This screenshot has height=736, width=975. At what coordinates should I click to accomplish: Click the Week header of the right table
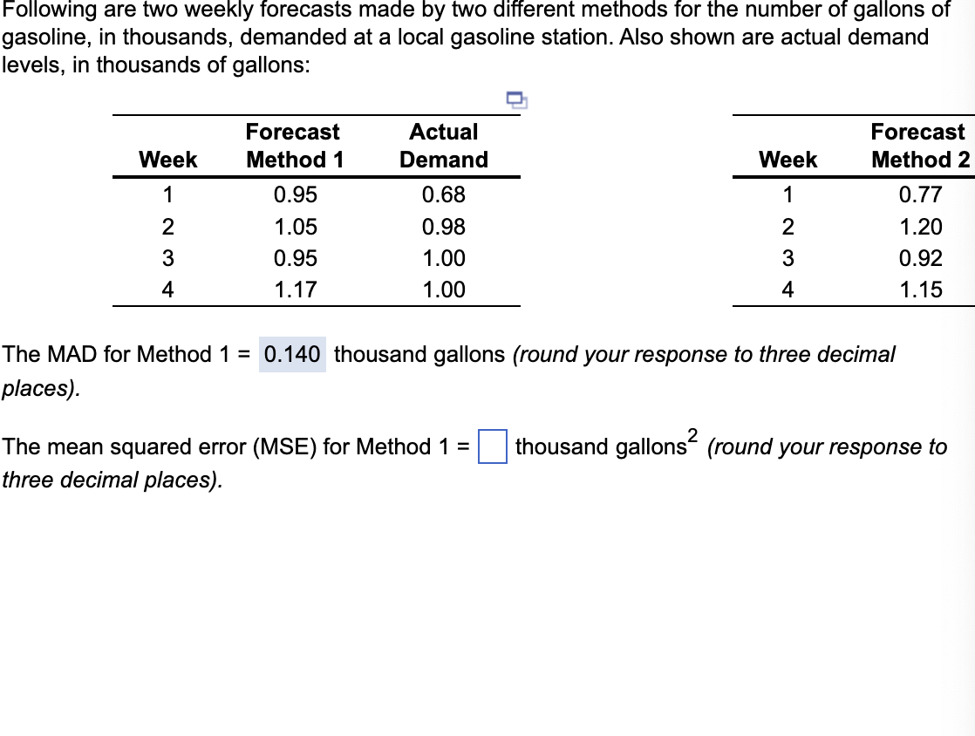click(x=789, y=160)
